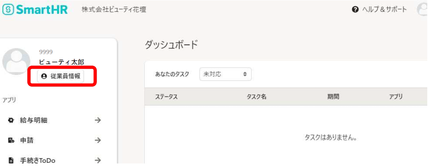Click the arrow next to 申請
429x168 pixels.
click(x=97, y=140)
